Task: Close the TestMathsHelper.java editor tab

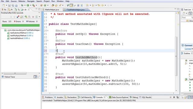Action: coord(87,9)
